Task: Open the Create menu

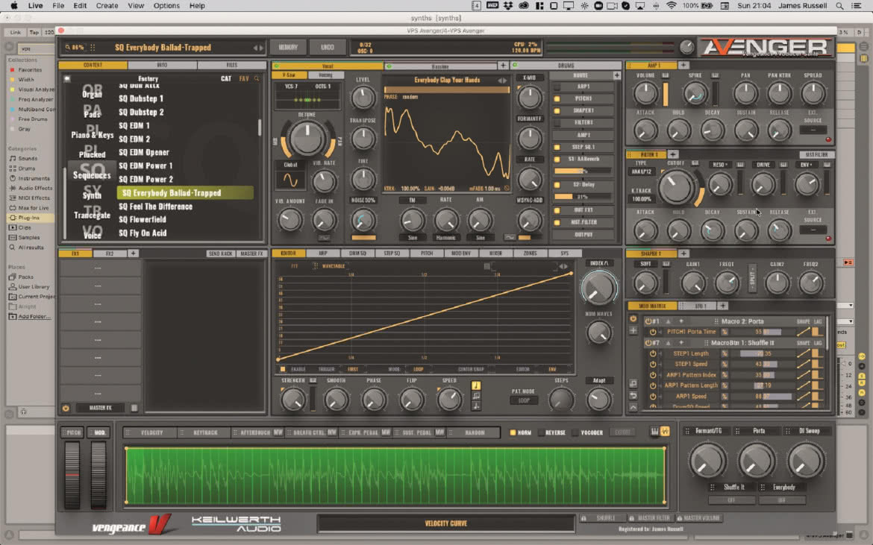Action: (x=107, y=5)
